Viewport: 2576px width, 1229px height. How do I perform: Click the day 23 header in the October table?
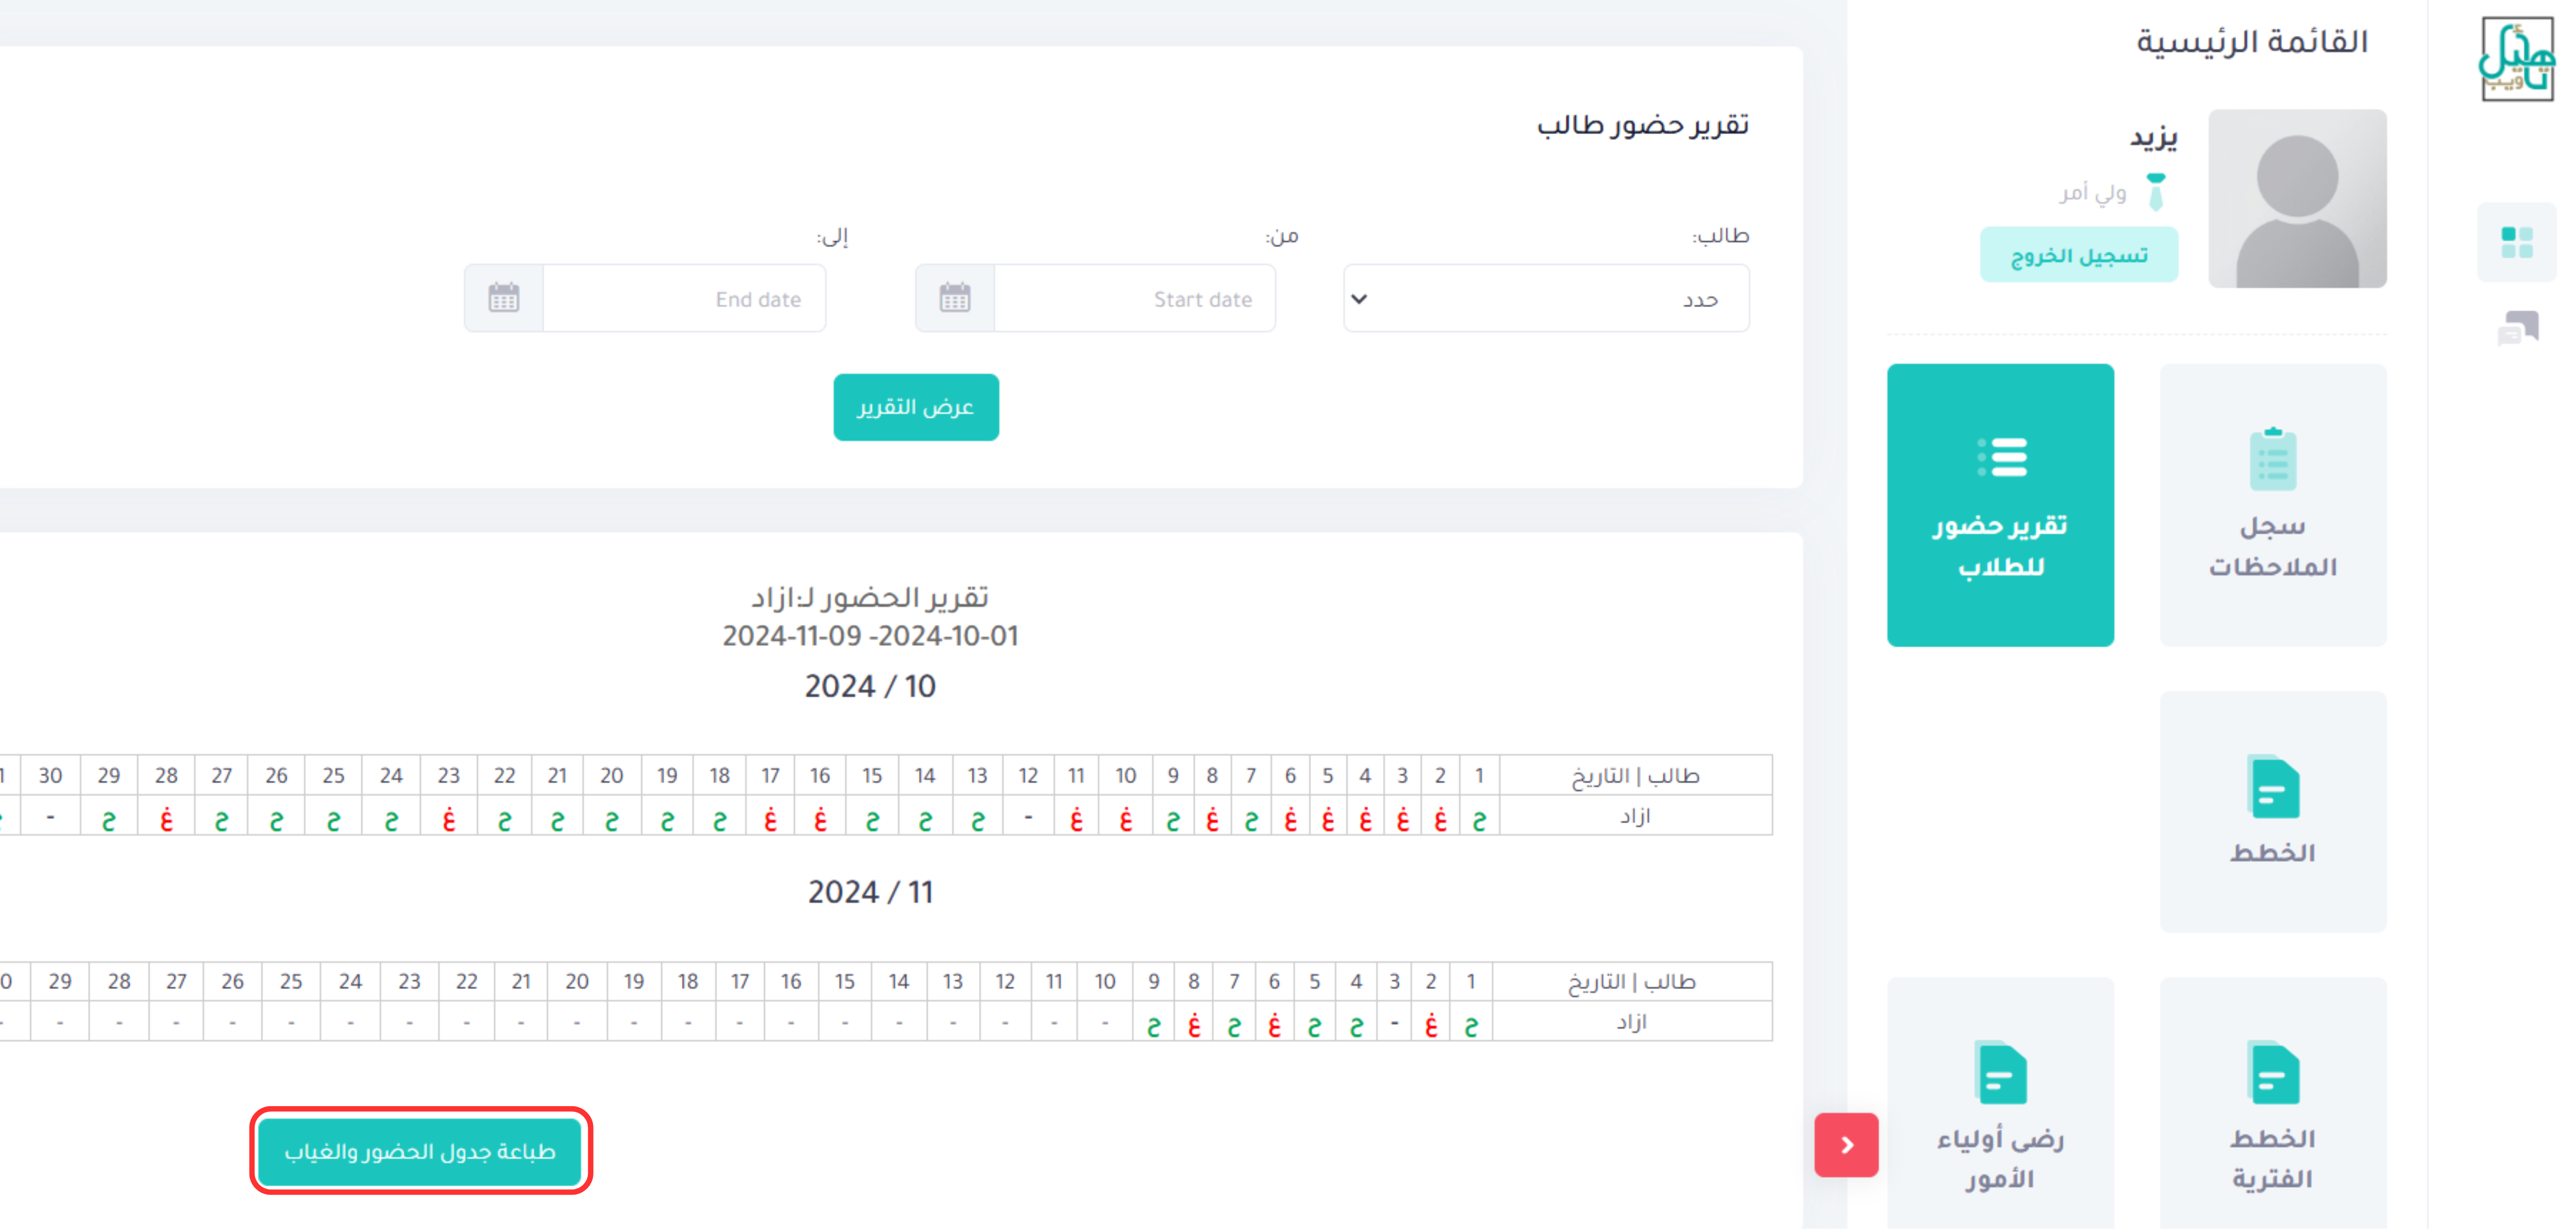point(448,776)
